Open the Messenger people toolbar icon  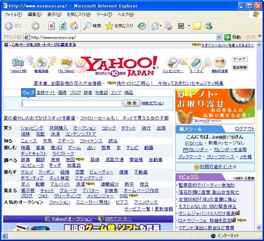208,26
